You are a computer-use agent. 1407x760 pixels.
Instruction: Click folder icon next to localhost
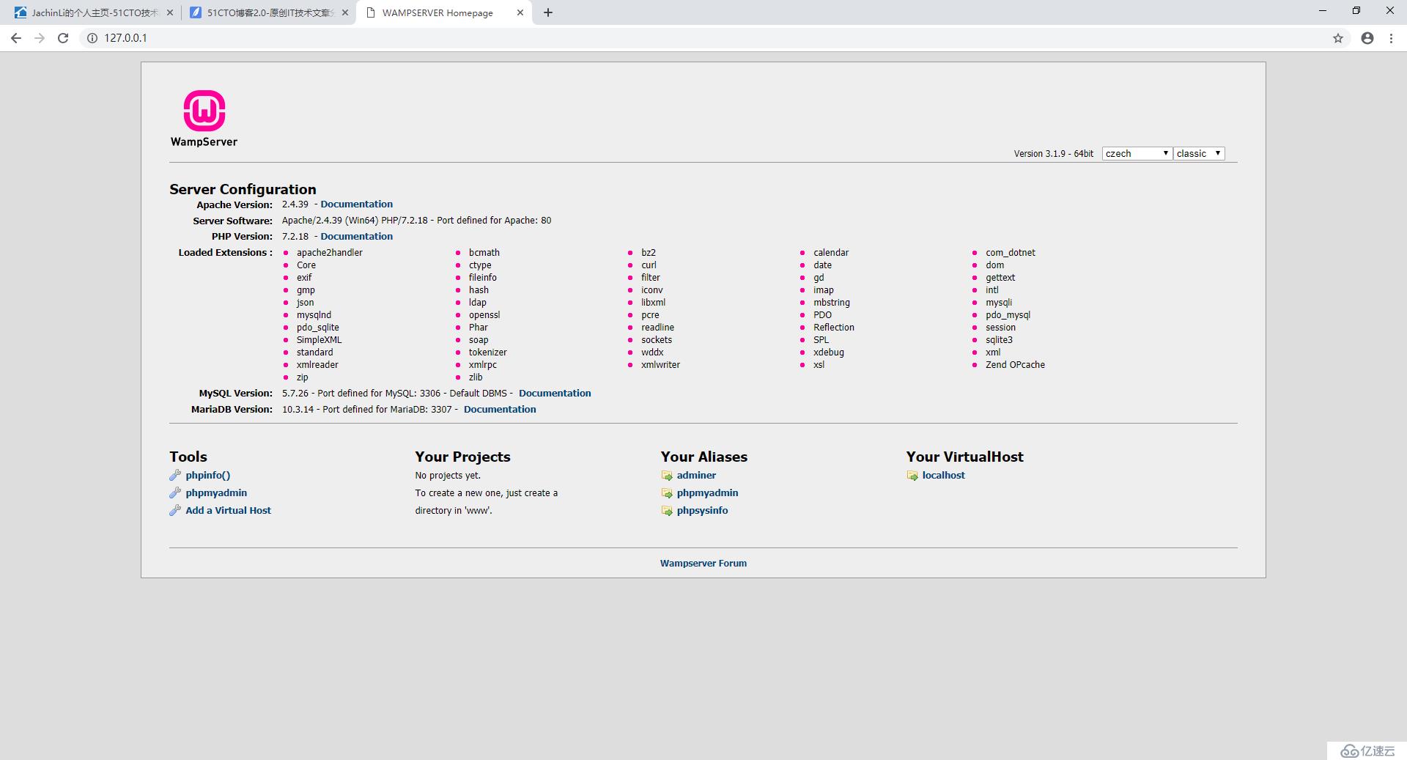(x=912, y=476)
